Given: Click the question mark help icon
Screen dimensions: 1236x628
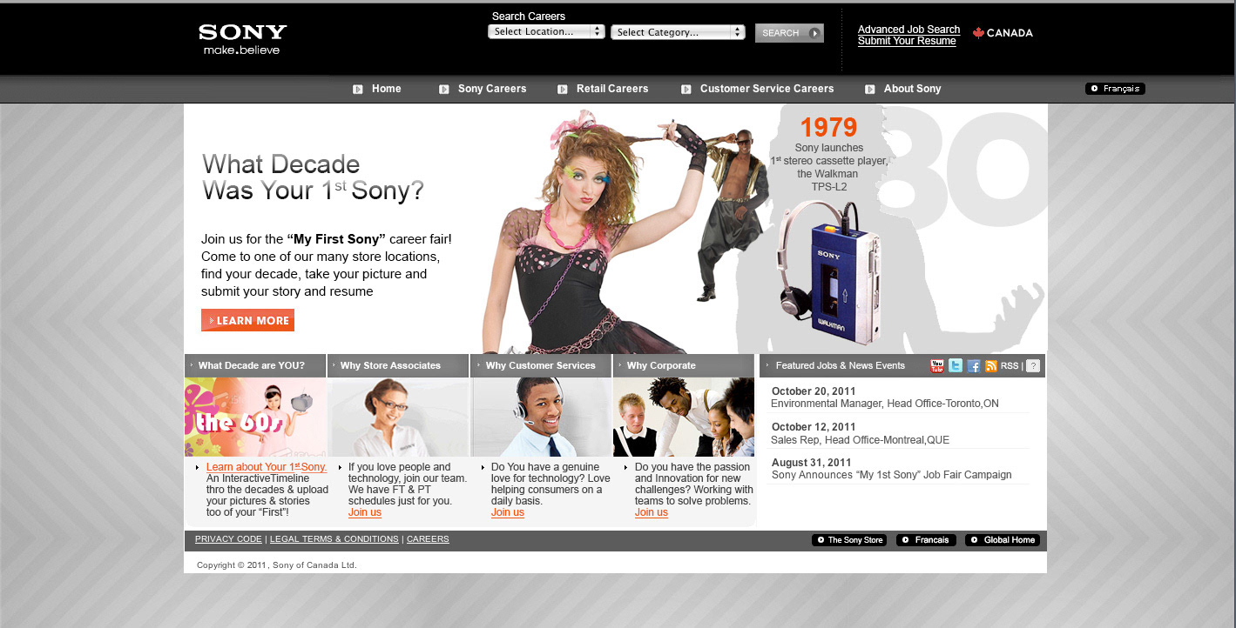Looking at the screenshot, I should tap(1033, 366).
